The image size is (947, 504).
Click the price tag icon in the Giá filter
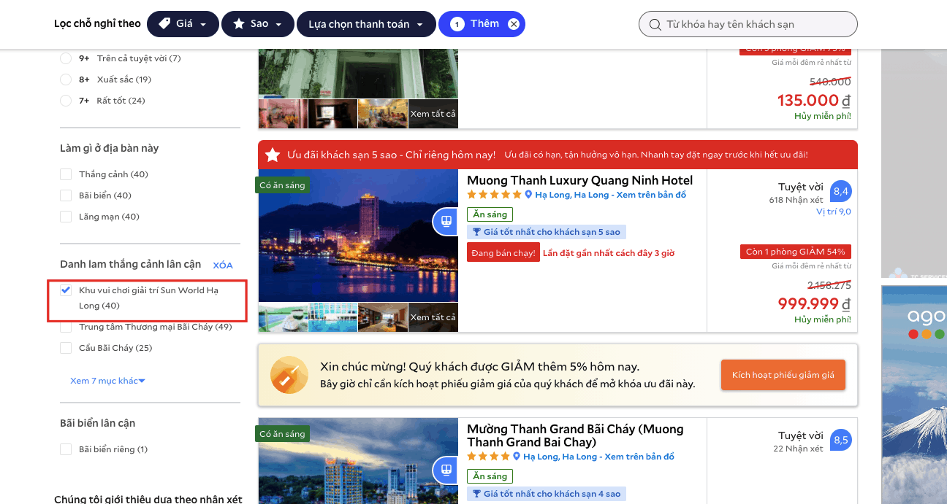click(x=164, y=24)
